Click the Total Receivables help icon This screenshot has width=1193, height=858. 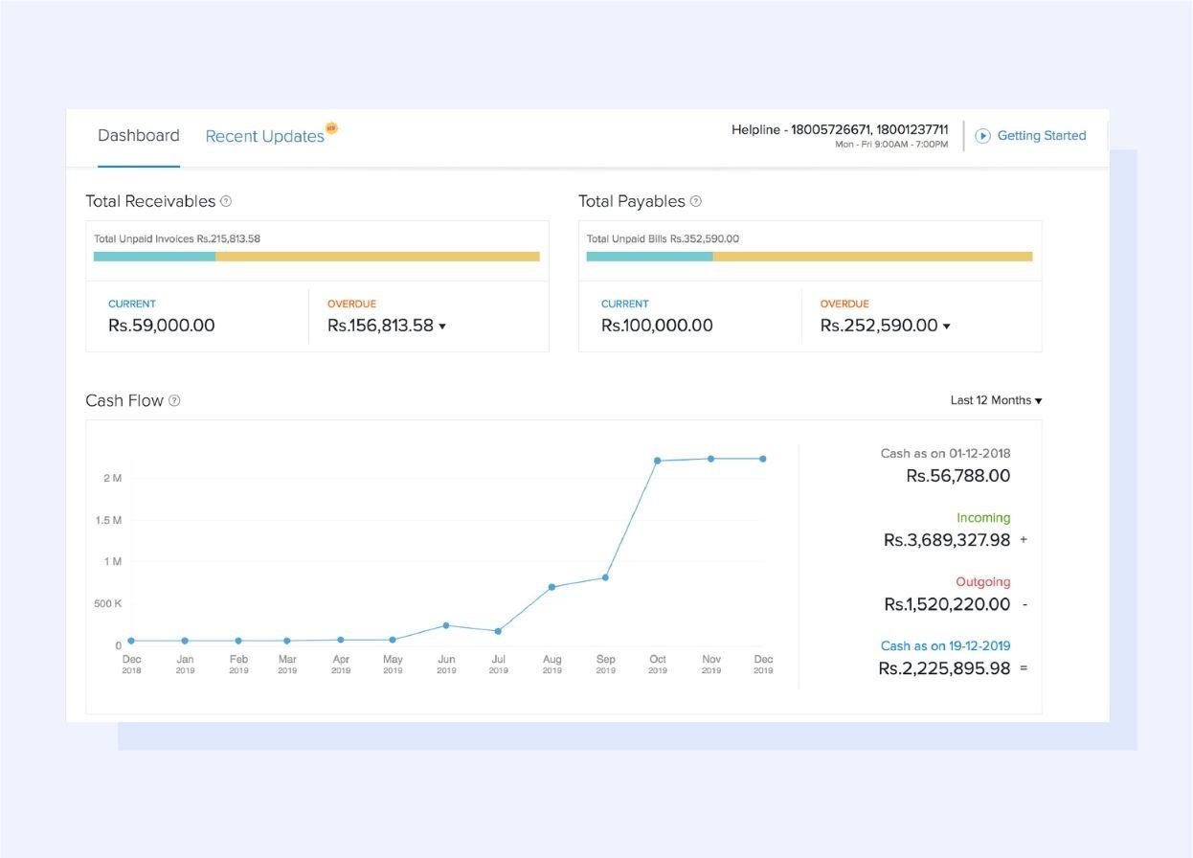click(x=226, y=201)
